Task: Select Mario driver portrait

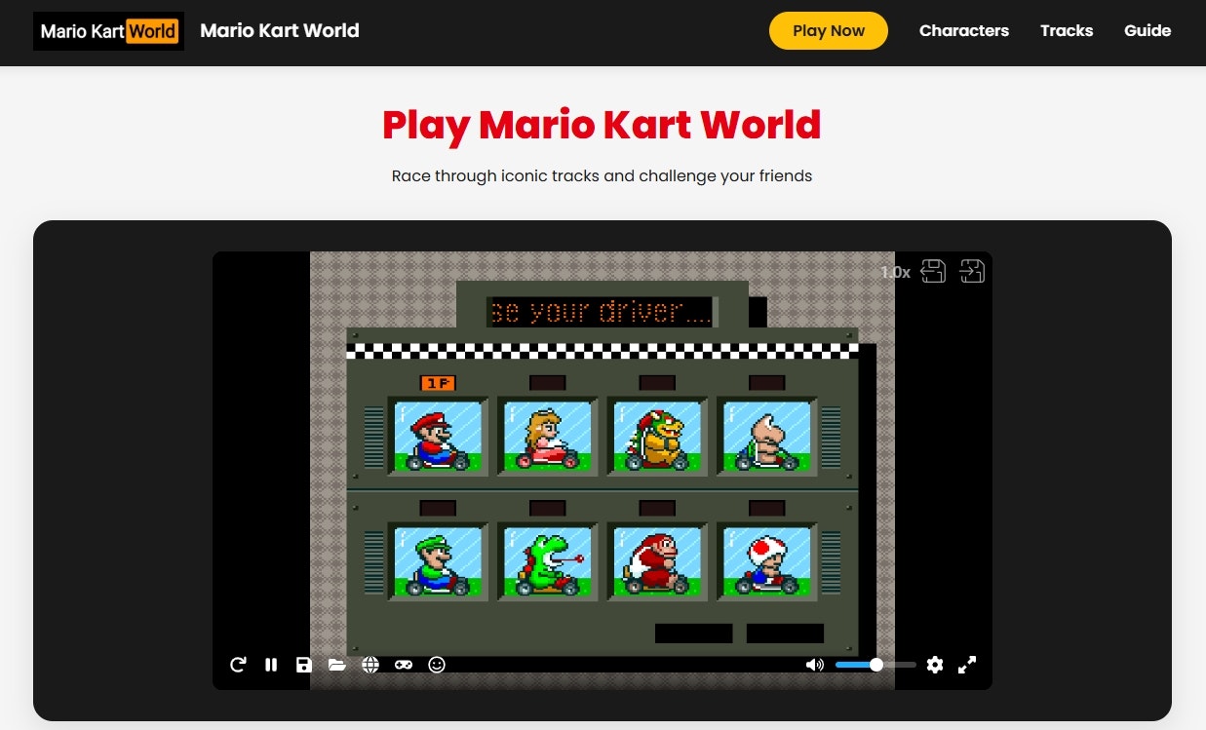Action: (438, 436)
